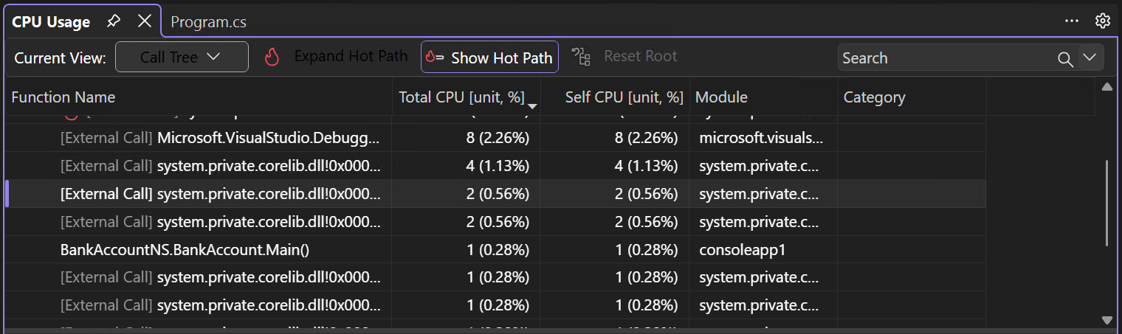This screenshot has height=334, width=1122.
Task: Sort by the Function Name column header
Action: point(63,97)
